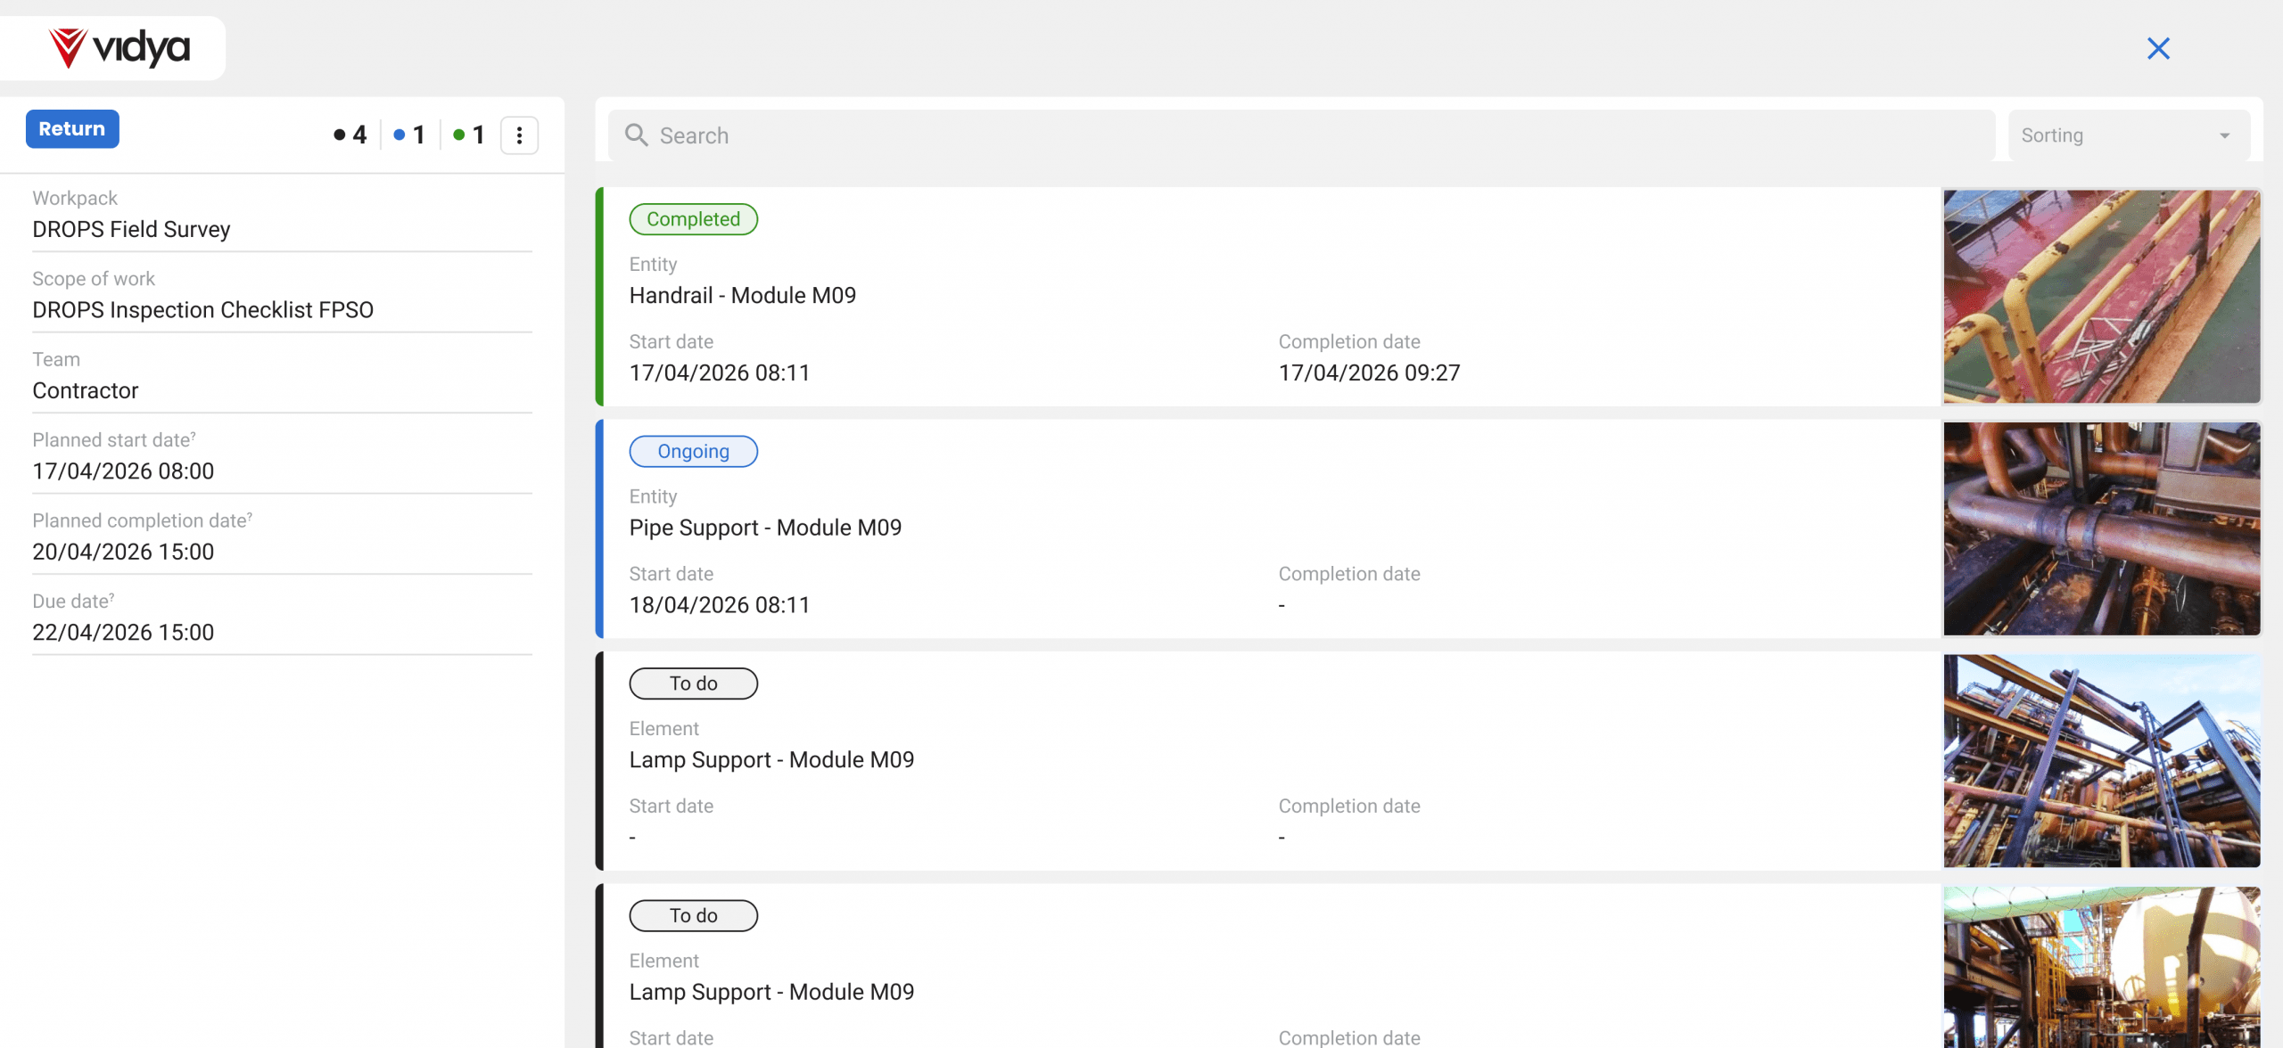
Task: Click the magnifier search icon
Action: (x=636, y=135)
